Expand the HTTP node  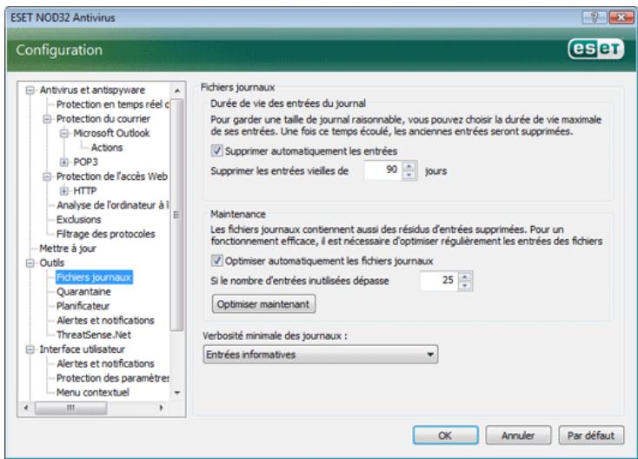click(63, 191)
